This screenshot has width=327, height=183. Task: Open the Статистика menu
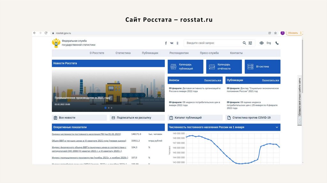pyautogui.click(x=123, y=53)
